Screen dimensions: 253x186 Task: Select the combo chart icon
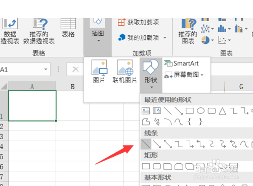pyautogui.click(x=239, y=29)
